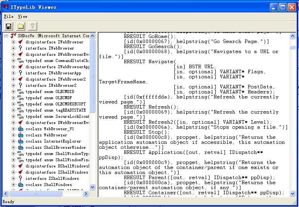Click the coclass WebBrowser icon
The width and height of the screenshot is (299, 207).
[x=21, y=135]
